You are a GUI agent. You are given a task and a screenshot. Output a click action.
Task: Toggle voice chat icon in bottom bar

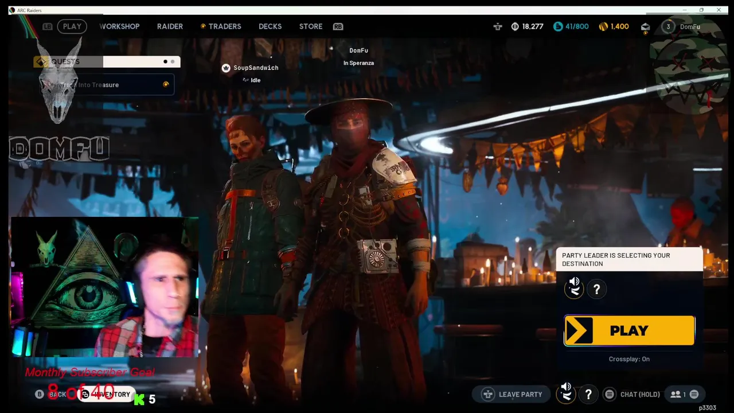[566, 393]
